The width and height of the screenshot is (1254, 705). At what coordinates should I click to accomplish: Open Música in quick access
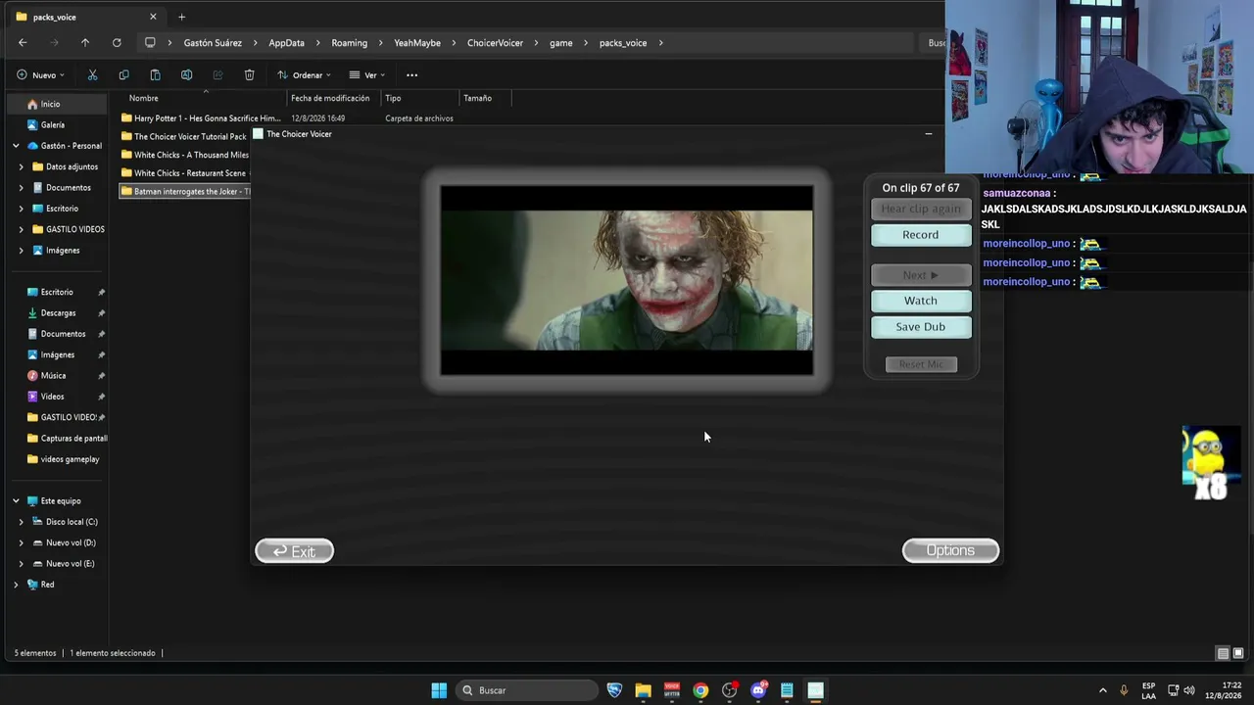point(54,376)
